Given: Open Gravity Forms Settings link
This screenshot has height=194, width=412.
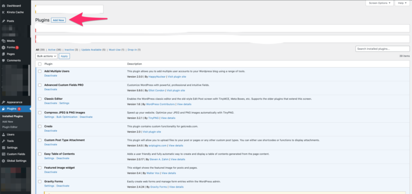Looking at the screenshot, I should pos(49,186).
